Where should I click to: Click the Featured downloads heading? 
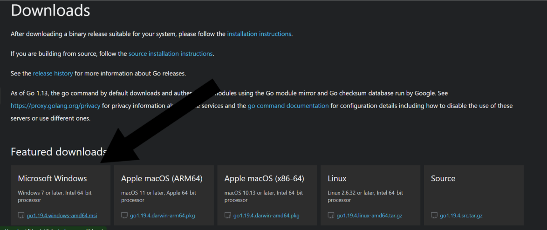[x=59, y=152]
